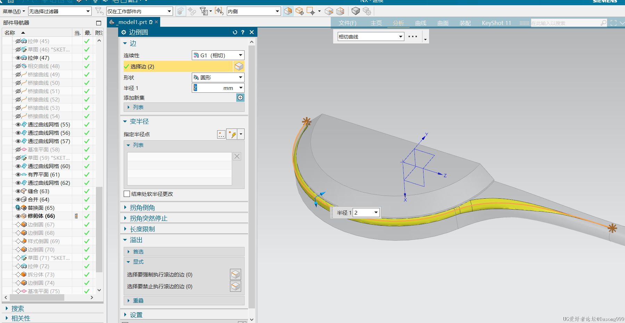Toggle the orange highlighted cube face icon
The width and height of the screenshot is (625, 323).
(288, 11)
